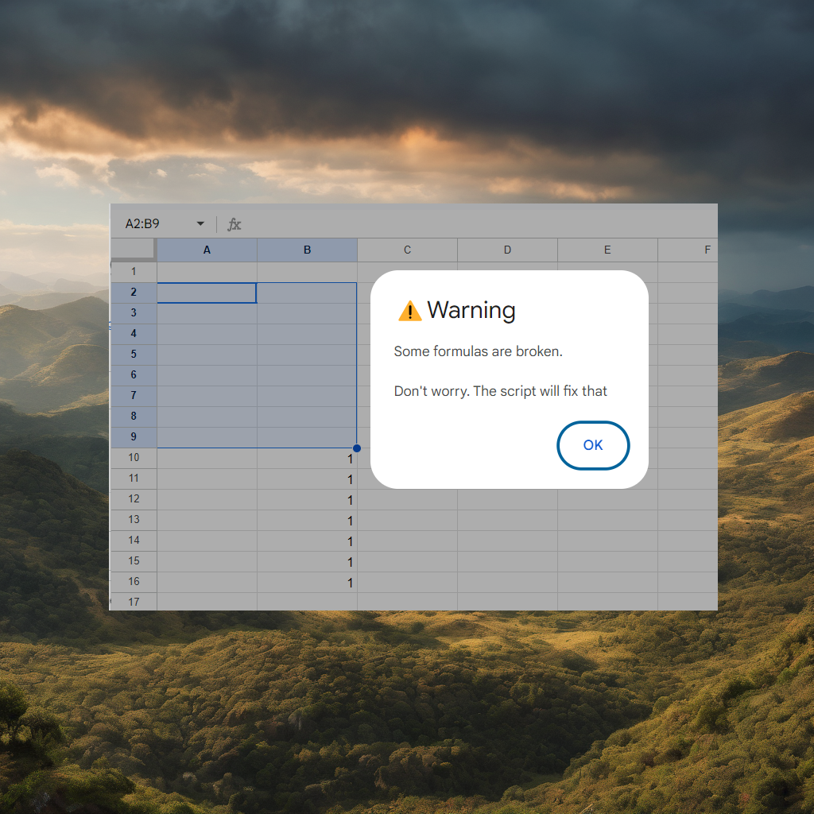The height and width of the screenshot is (814, 814).
Task: Select row 11 header
Action: tap(134, 479)
